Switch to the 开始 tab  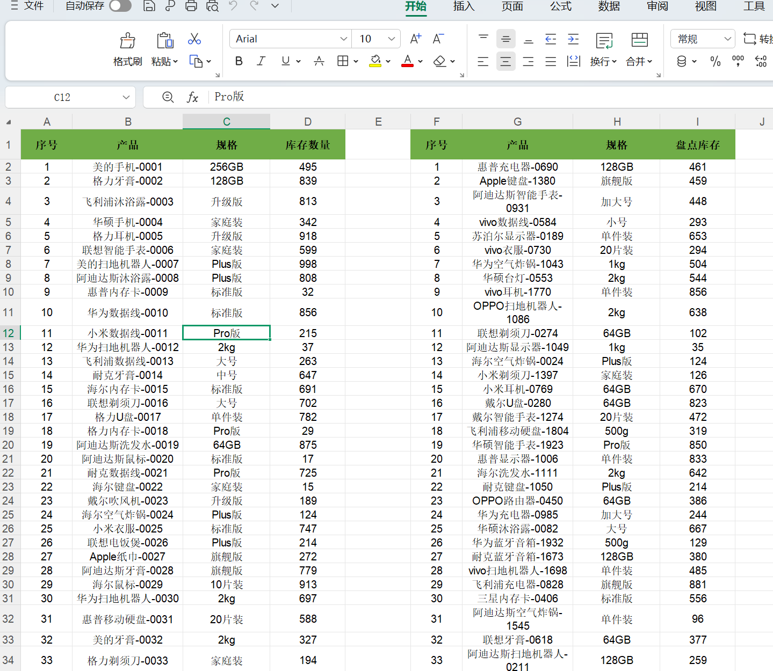416,6
